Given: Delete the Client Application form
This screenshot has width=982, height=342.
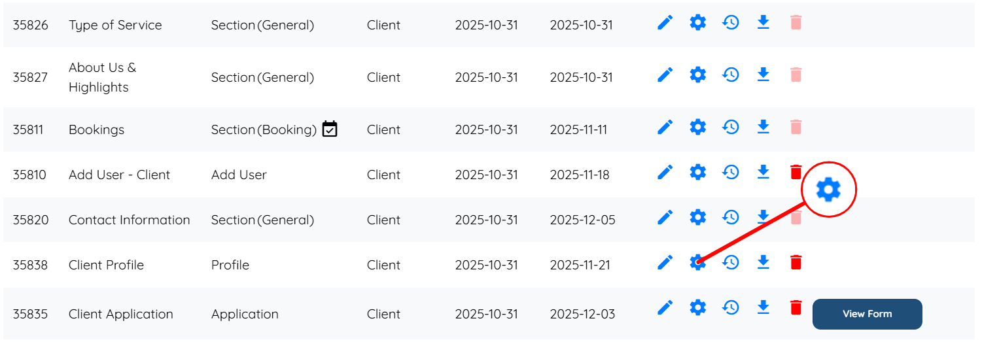Looking at the screenshot, I should pos(796,307).
